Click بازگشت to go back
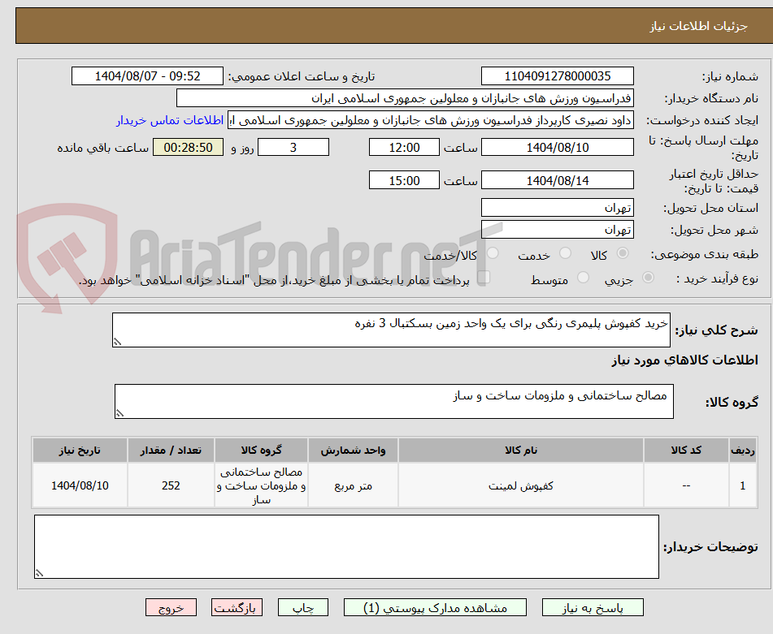Screen dimensions: 773x634 click(x=237, y=606)
